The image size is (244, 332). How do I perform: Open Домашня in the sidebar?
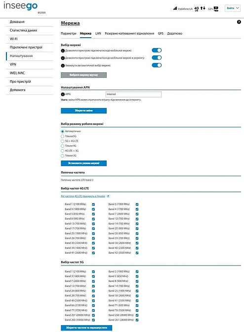(30, 22)
